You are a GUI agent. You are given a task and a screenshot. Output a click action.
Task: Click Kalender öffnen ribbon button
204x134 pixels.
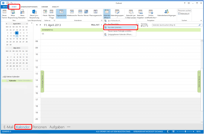(x=107, y=14)
